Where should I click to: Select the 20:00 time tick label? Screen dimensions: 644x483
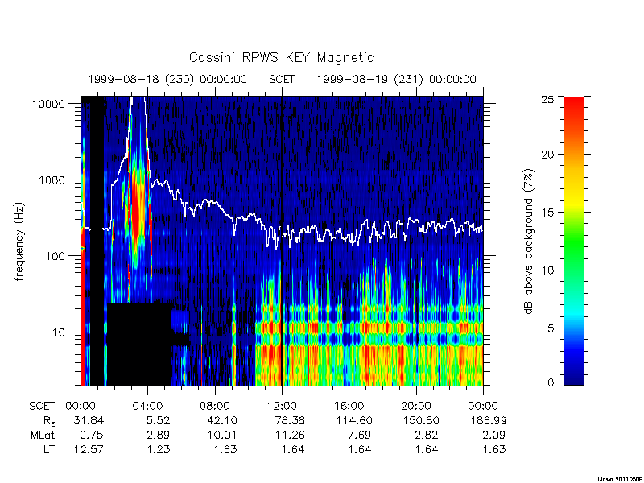(x=416, y=407)
